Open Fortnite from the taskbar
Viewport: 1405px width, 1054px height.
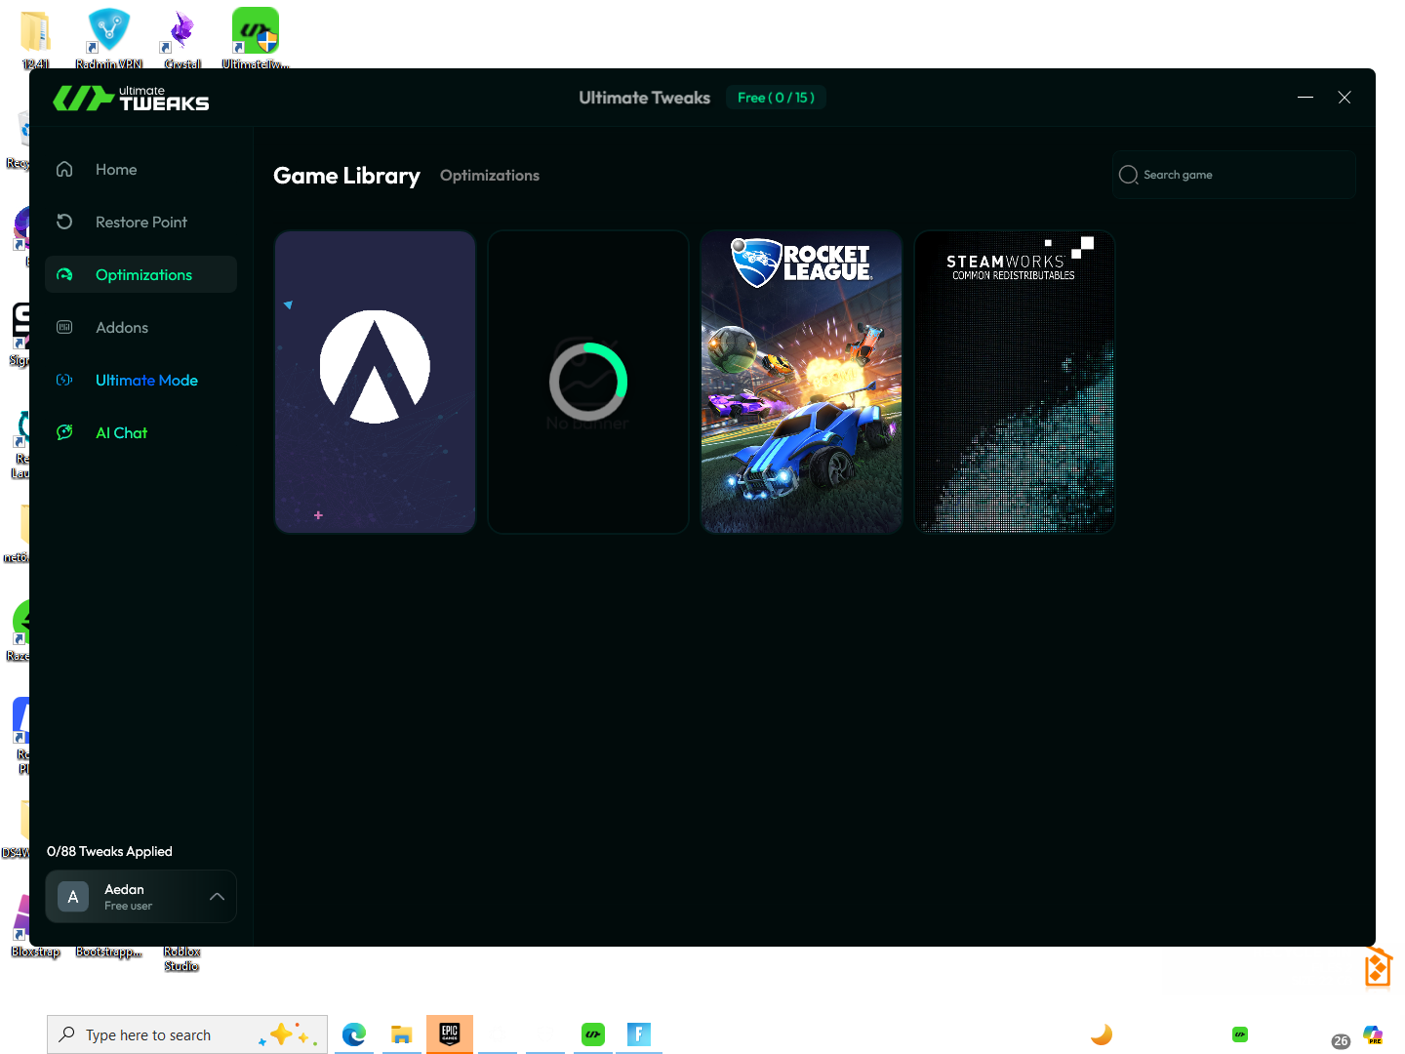point(639,1034)
